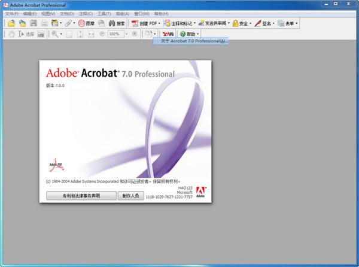This screenshot has height=267, width=359.
Task: Open the 工具(T) menu
Action: coord(104,13)
